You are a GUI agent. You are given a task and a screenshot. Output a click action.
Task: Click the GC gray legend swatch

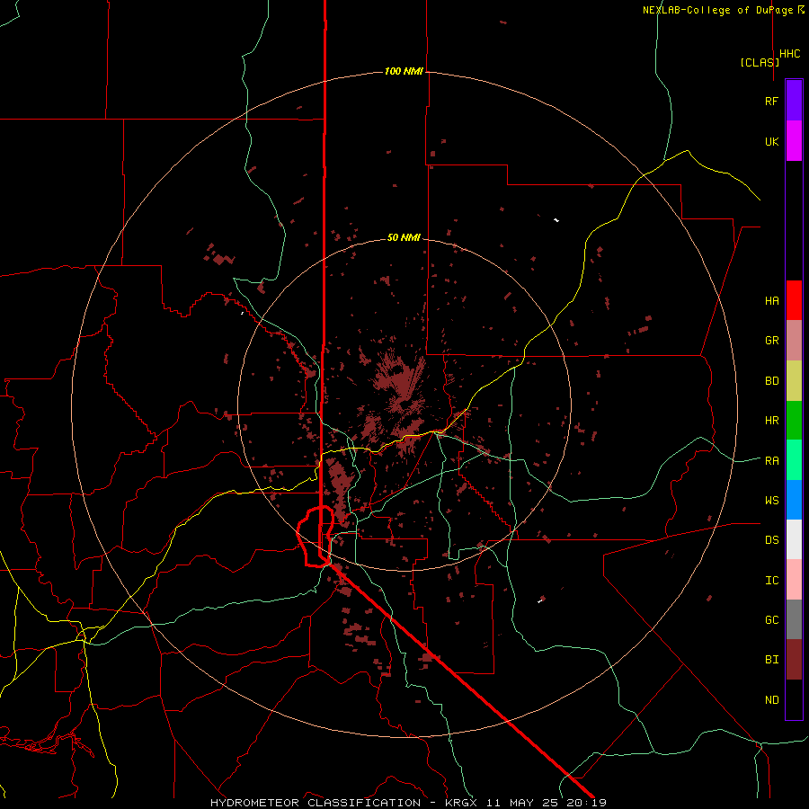[794, 619]
